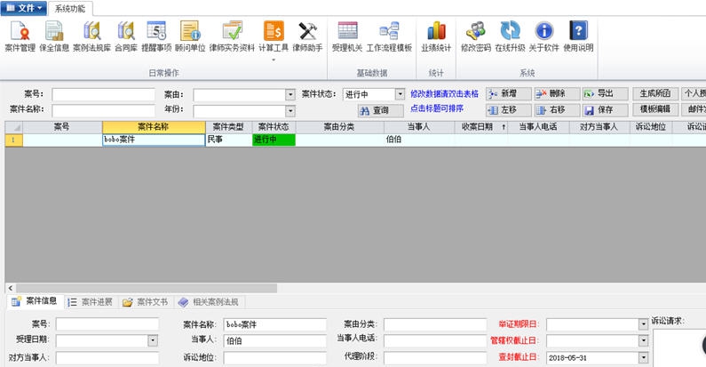Click the 当事人电话 input field
Viewport: 706px width, 367px height.
(435, 341)
